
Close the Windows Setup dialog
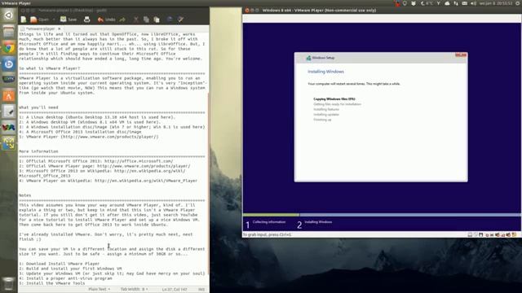(461, 55)
